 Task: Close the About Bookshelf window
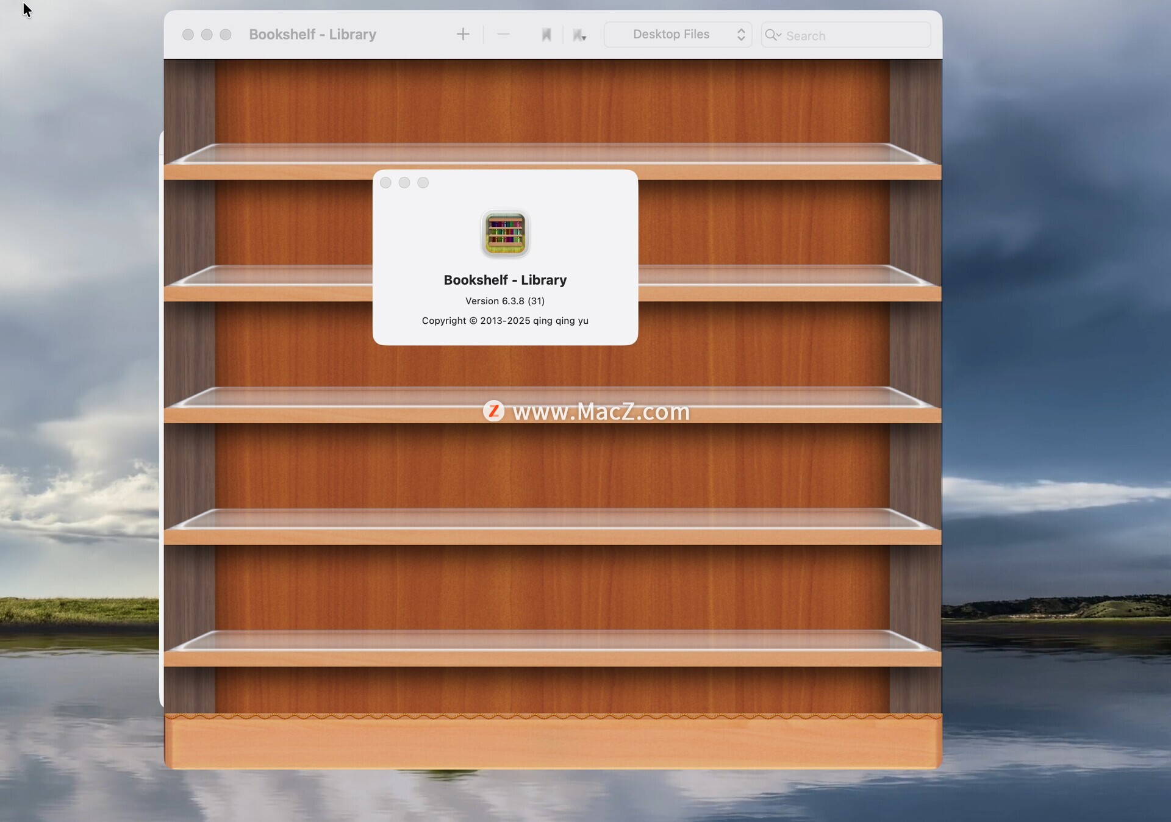pyautogui.click(x=385, y=182)
